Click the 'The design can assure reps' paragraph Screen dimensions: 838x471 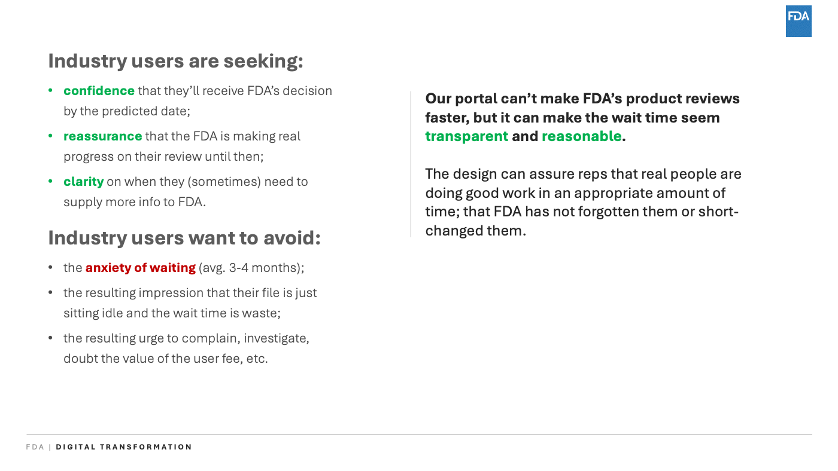click(583, 202)
